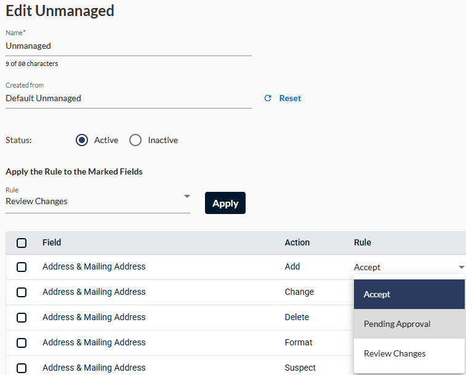
Task: Click the Change action cell
Action: (299, 292)
